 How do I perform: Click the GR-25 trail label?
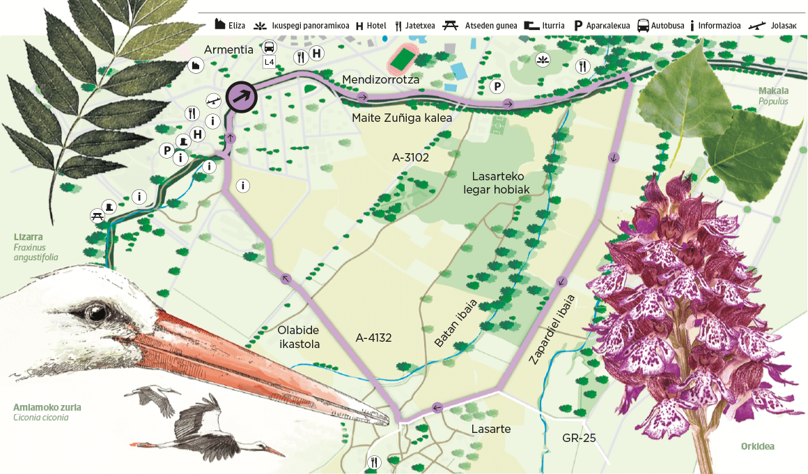(x=577, y=439)
